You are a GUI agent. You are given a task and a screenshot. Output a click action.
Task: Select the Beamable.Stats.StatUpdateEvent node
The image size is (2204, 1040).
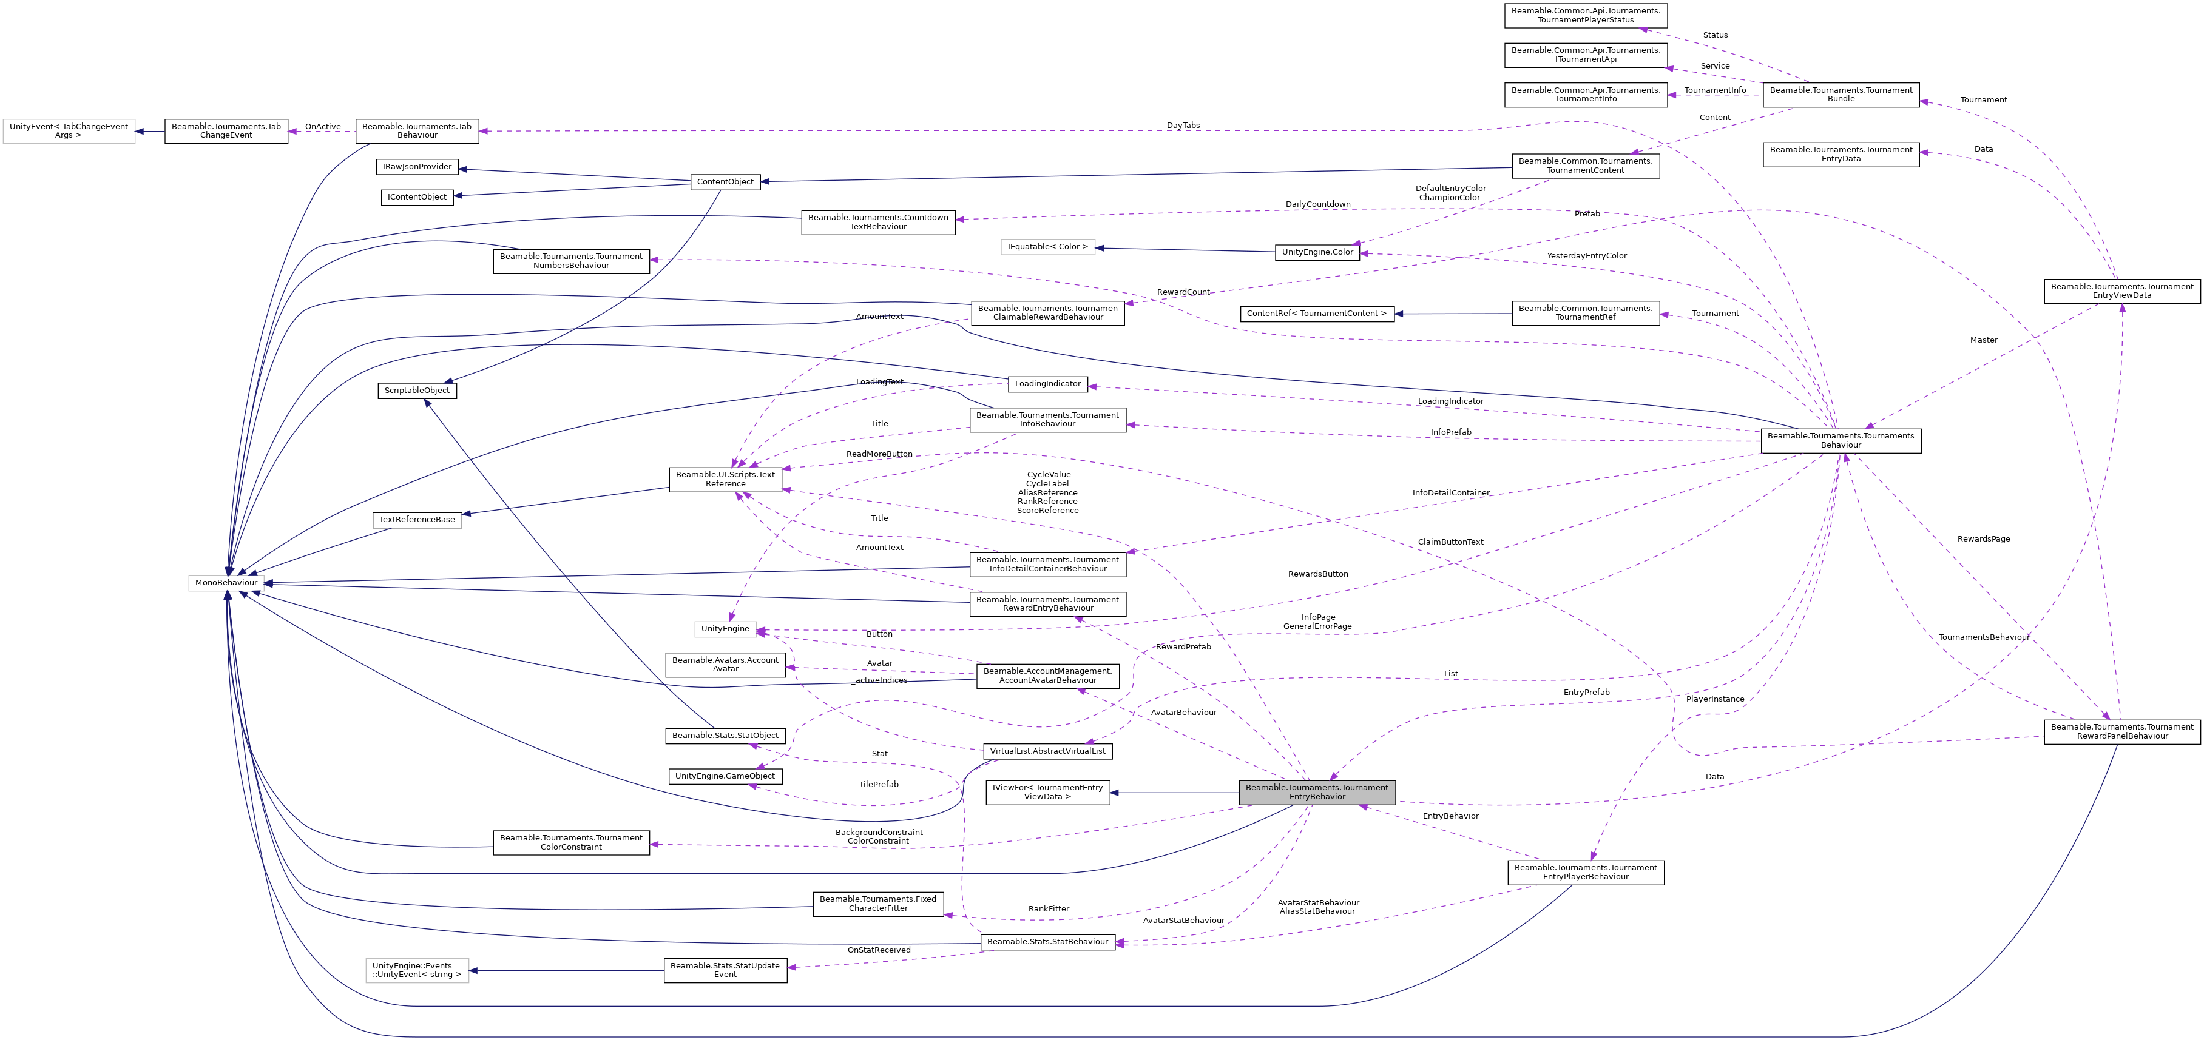click(x=726, y=971)
